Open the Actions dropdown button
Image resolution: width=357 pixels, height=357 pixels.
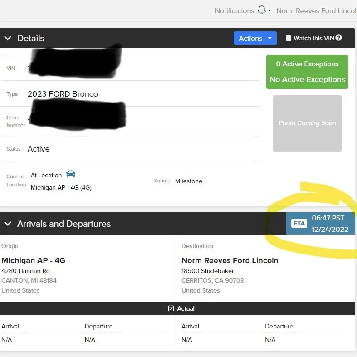(x=255, y=38)
